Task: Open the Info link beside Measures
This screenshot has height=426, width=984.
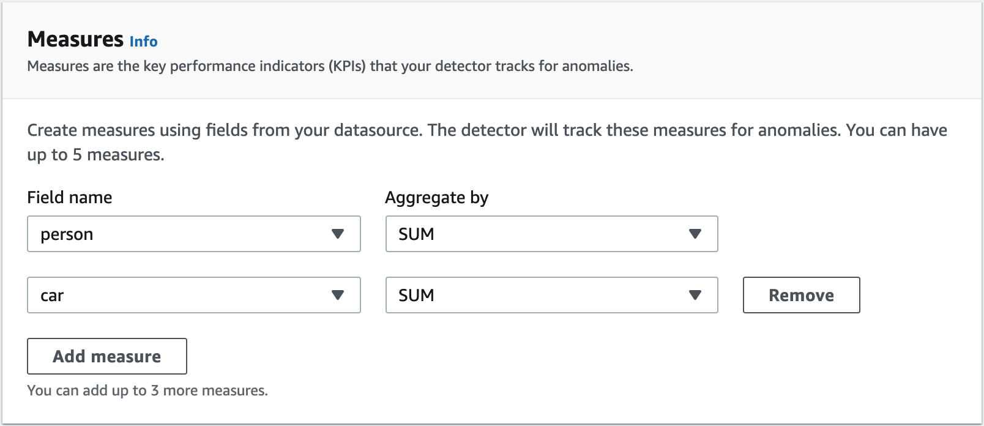Action: coord(143,42)
